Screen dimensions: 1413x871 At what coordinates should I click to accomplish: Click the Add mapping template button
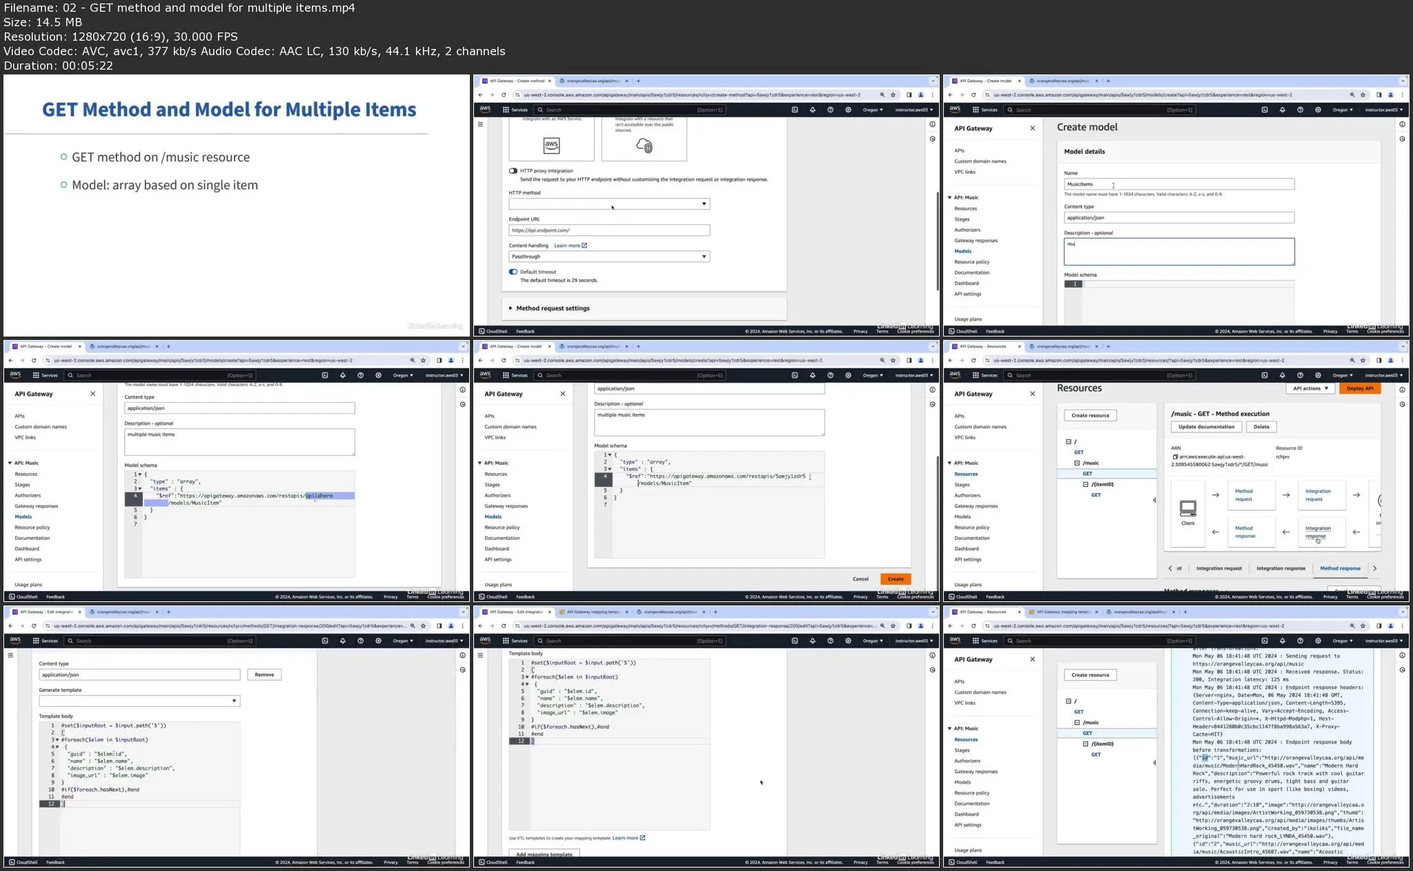544,854
